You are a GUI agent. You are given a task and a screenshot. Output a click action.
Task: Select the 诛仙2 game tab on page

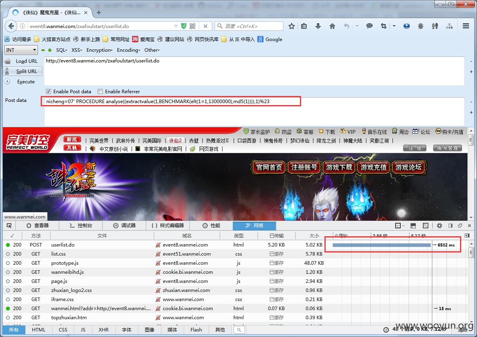click(175, 140)
